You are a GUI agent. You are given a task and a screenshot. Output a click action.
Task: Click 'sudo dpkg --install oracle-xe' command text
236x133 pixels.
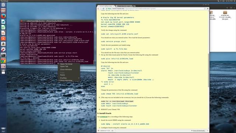[125, 124]
